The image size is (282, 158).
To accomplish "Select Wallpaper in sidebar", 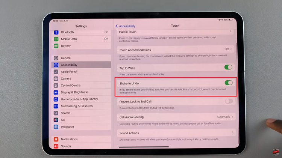I will pyautogui.click(x=81, y=127).
